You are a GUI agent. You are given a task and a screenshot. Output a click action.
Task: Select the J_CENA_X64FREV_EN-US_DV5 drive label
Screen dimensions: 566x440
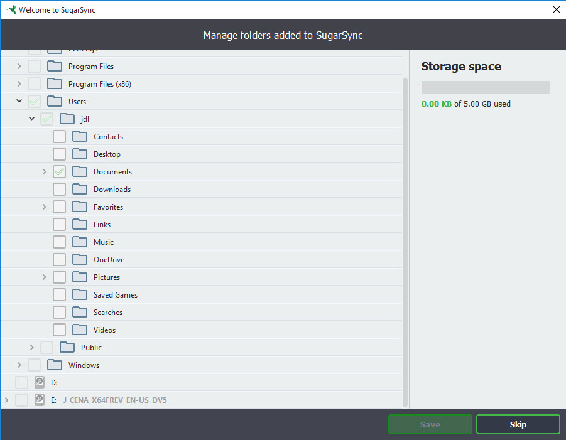pyautogui.click(x=115, y=400)
